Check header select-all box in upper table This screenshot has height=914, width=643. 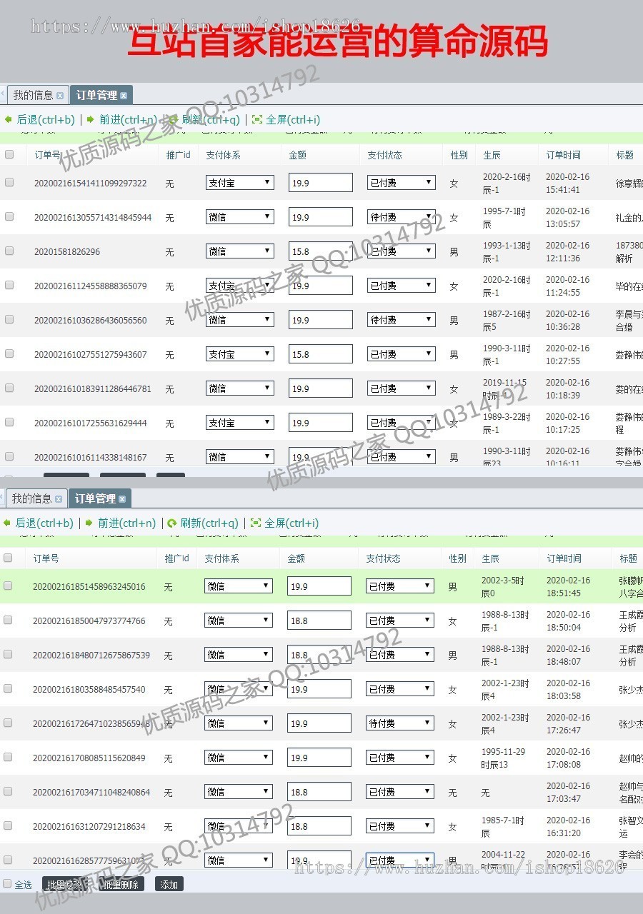[x=9, y=154]
